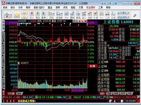Image resolution: width=141 pixels, height=105 pixels.
Task: Click the 交易 button in title bar
Action: (109, 3)
